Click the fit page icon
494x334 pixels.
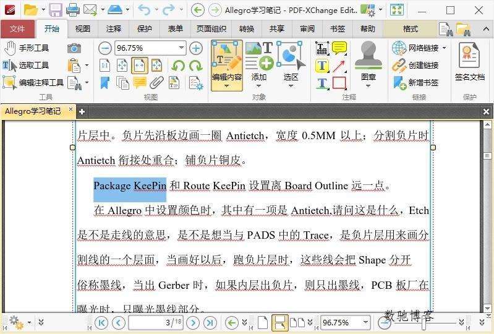(x=122, y=66)
